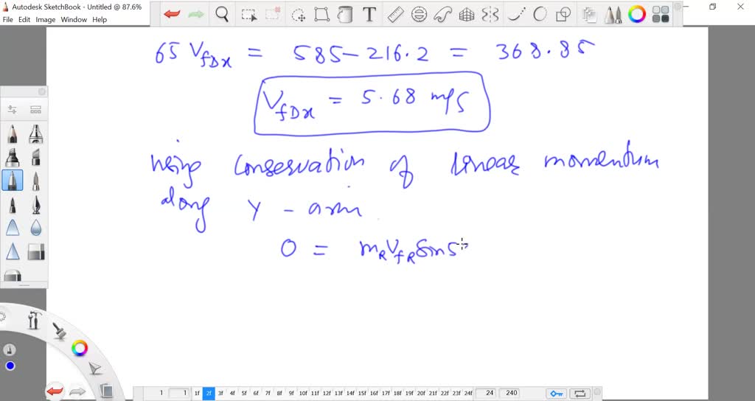755x401 pixels.
Task: Select the thin Paint Brush
Action: [35, 181]
